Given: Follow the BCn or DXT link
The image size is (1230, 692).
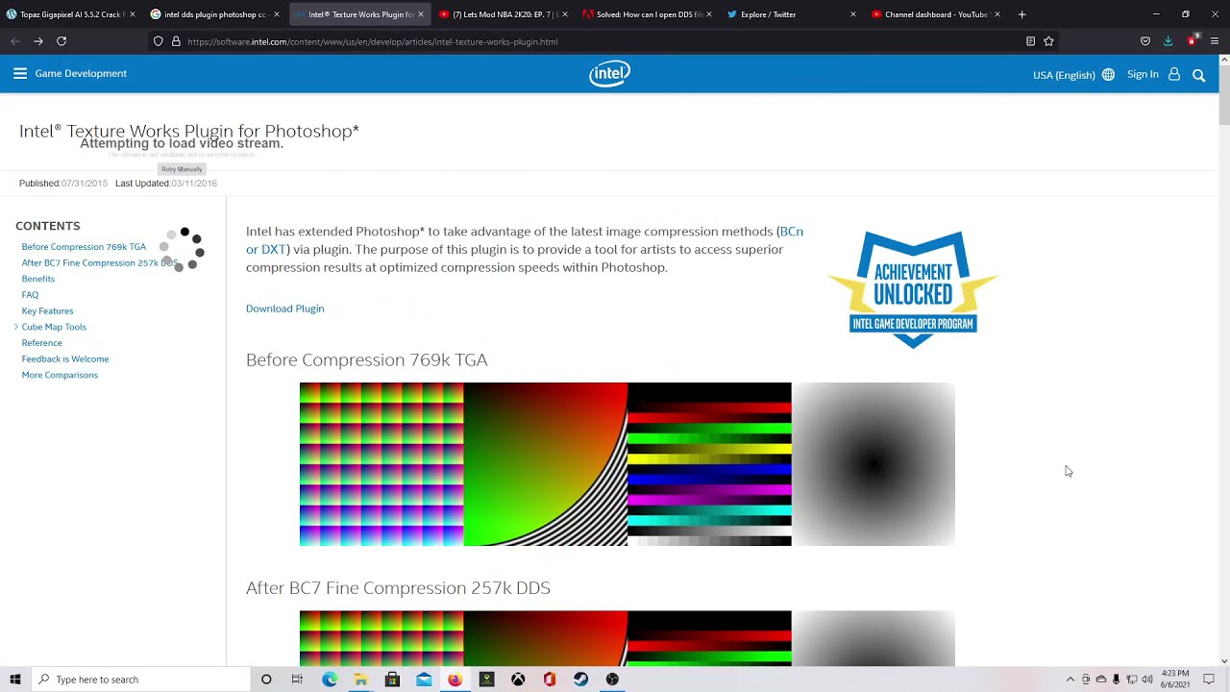Looking at the screenshot, I should coord(525,240).
